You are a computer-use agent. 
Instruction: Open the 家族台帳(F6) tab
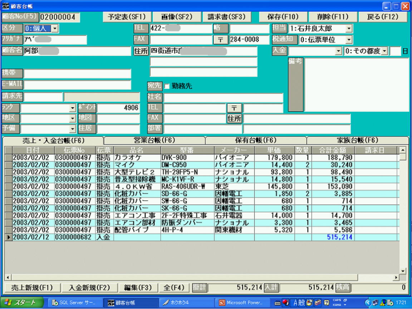pyautogui.click(x=357, y=140)
